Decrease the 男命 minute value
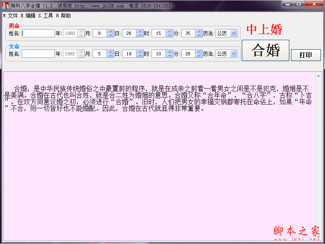325x244 pixels. click(x=199, y=35)
